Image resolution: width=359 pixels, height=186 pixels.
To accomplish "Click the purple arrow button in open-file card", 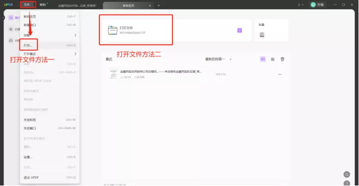I will click(x=239, y=30).
